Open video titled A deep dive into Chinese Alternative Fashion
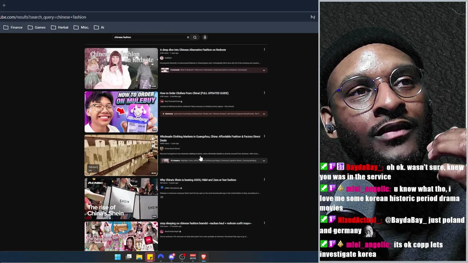Screen dimensions: 468x263 coord(193,50)
